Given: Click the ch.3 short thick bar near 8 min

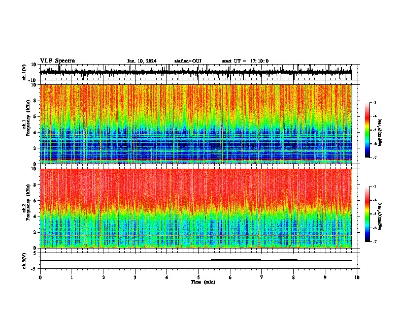Looking at the screenshot, I should pyautogui.click(x=288, y=260).
